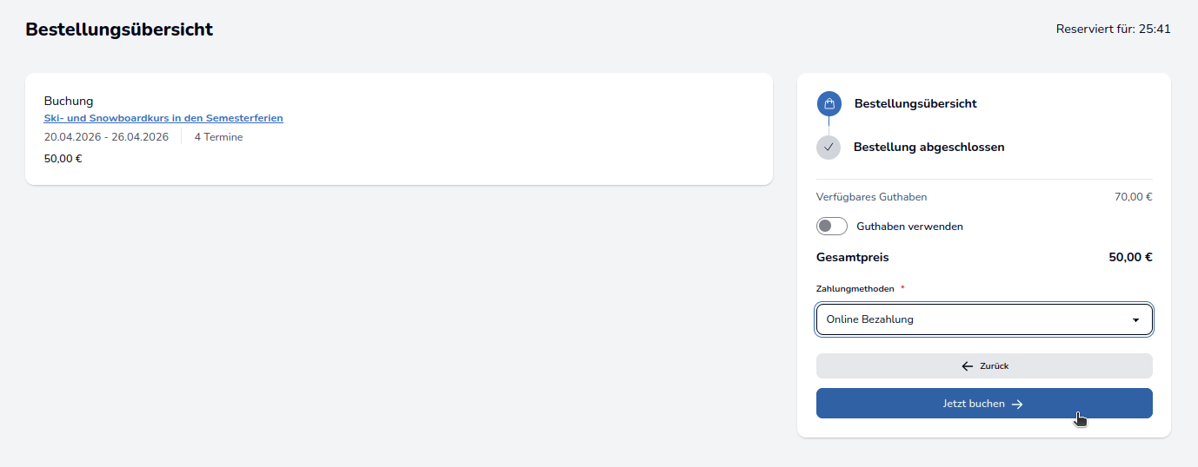1198x467 pixels.
Task: Click the shopping bag step icon
Action: [829, 104]
